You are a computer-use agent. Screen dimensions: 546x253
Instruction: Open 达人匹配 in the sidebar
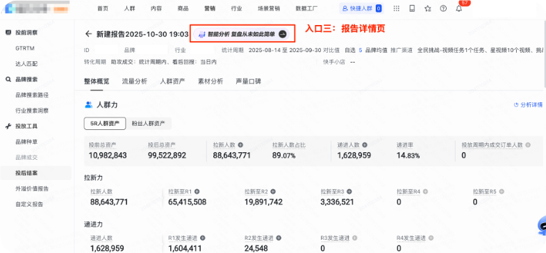26,64
